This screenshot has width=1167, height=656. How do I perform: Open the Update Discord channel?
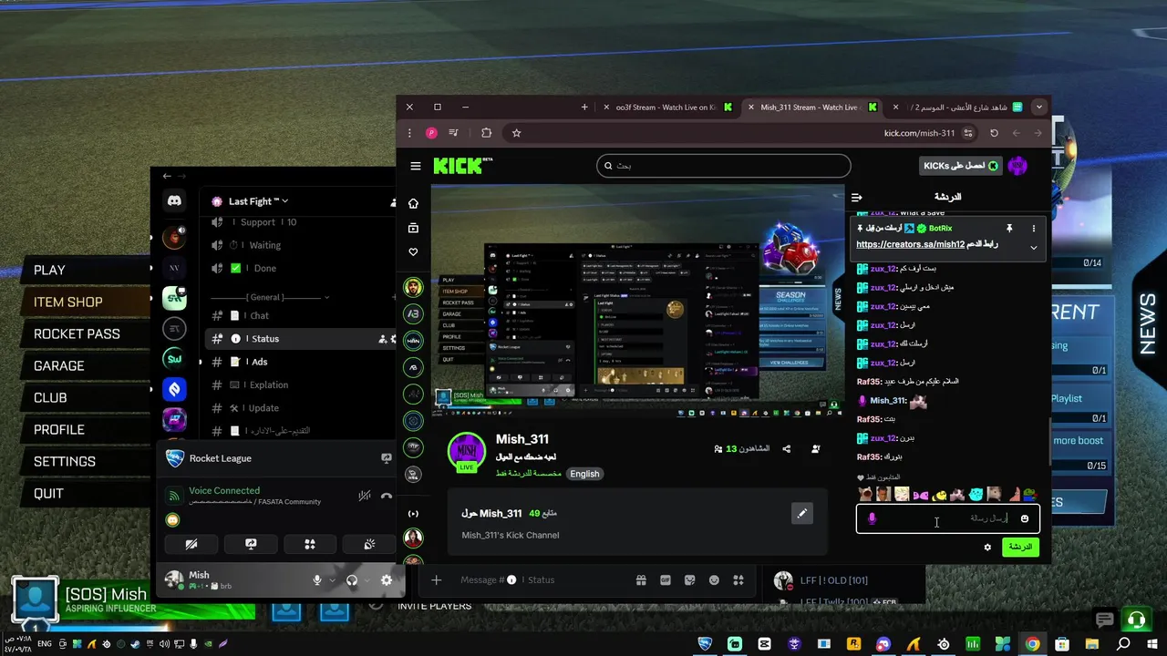pos(301,408)
